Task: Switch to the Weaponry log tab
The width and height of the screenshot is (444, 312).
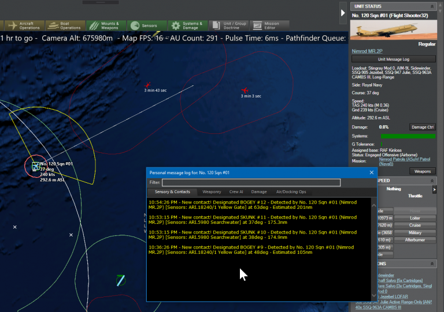Action: click(211, 191)
